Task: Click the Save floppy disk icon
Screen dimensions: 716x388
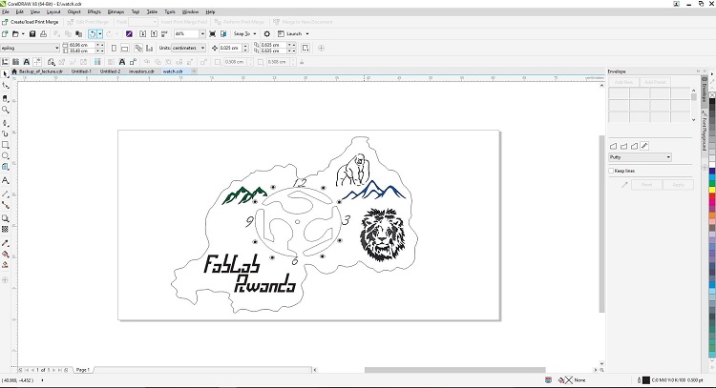Action: [32, 33]
